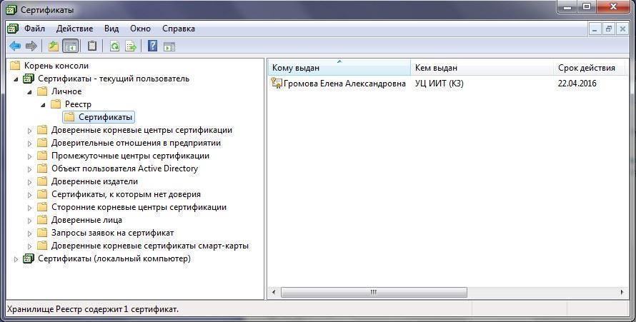Click the clipboard toolbar icon
Image resolution: width=636 pixels, height=322 pixels.
(92, 46)
